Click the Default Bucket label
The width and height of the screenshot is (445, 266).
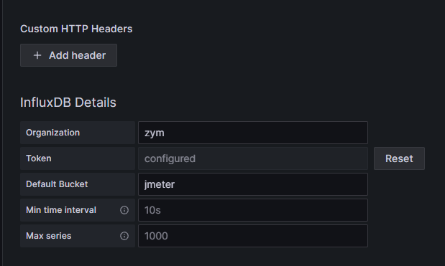tap(57, 184)
